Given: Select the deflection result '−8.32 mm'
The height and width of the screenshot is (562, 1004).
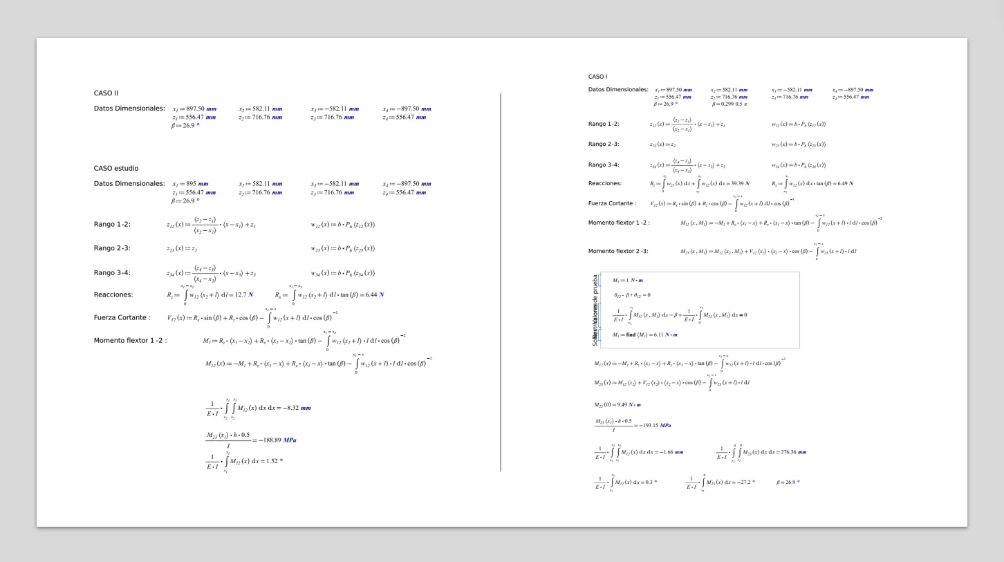Looking at the screenshot, I should tap(297, 408).
